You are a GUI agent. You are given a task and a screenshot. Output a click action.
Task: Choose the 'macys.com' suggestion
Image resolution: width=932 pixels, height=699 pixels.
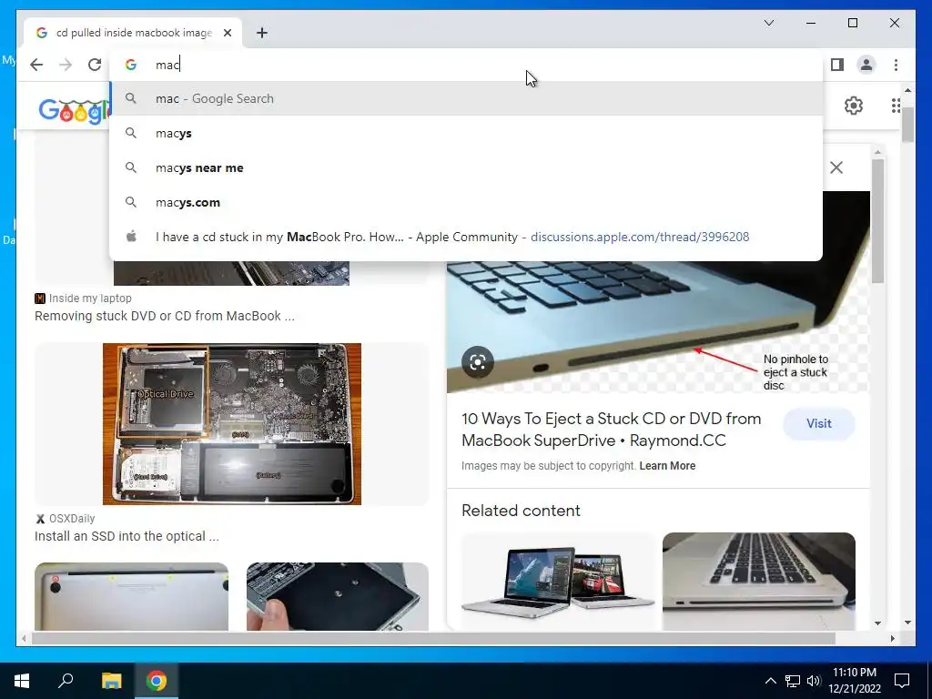466,202
